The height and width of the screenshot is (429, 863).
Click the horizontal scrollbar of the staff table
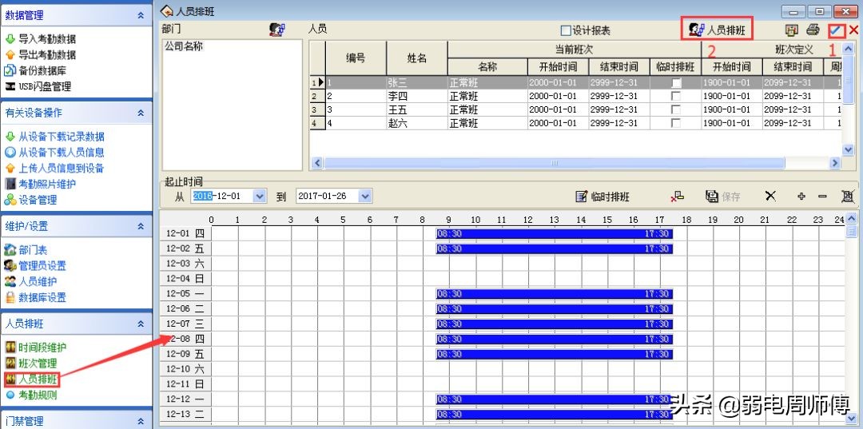point(555,163)
